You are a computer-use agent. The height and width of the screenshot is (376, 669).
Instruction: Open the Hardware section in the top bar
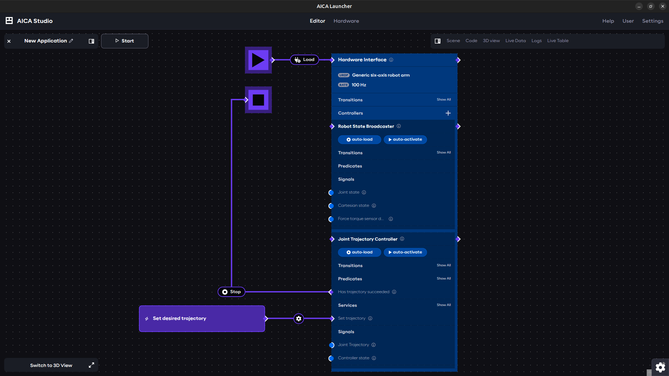pyautogui.click(x=346, y=21)
